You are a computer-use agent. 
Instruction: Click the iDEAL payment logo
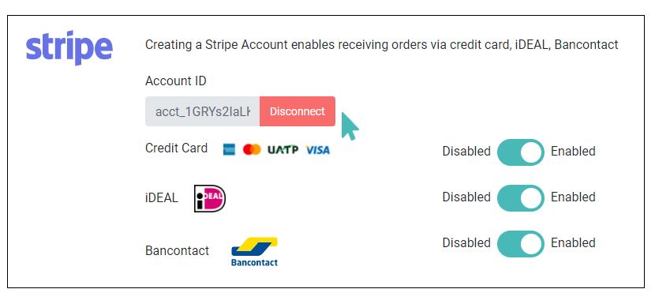click(x=210, y=199)
